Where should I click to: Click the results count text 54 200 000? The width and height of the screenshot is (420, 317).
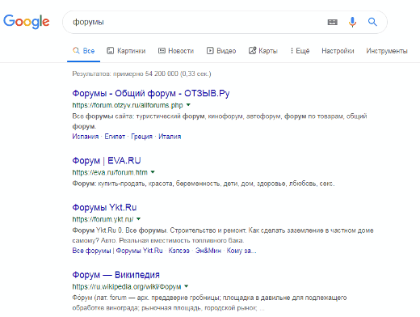tap(162, 74)
